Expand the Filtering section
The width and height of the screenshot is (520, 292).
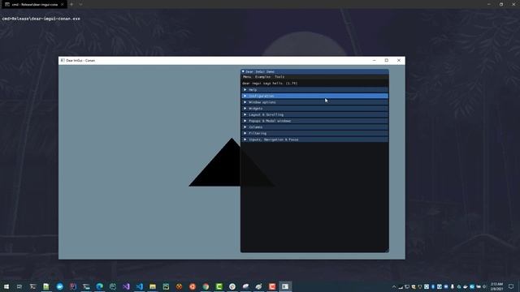pos(314,133)
